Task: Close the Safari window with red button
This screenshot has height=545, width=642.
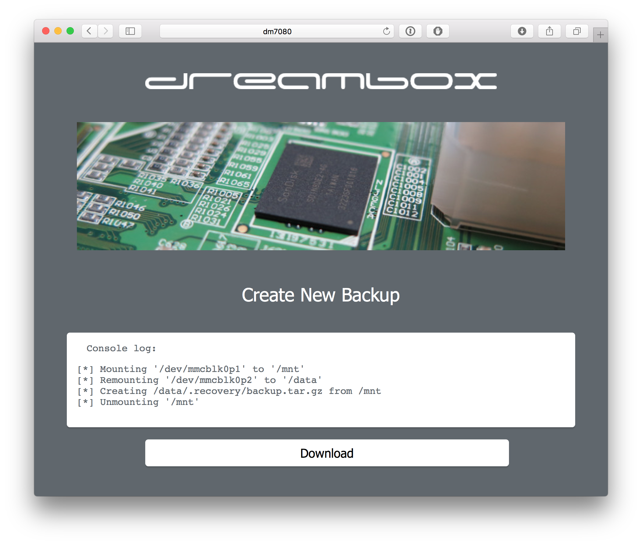Action: (46, 31)
